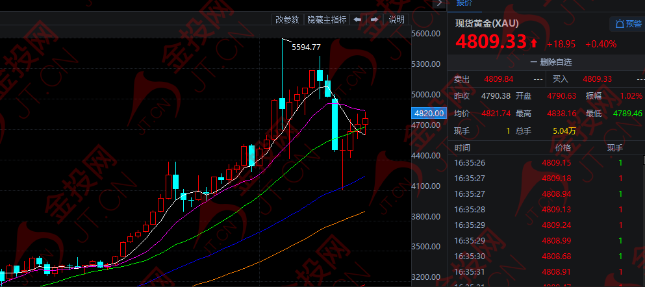Click 删除自选 to remove from watchlist
The image size is (645, 287).
tap(551, 62)
